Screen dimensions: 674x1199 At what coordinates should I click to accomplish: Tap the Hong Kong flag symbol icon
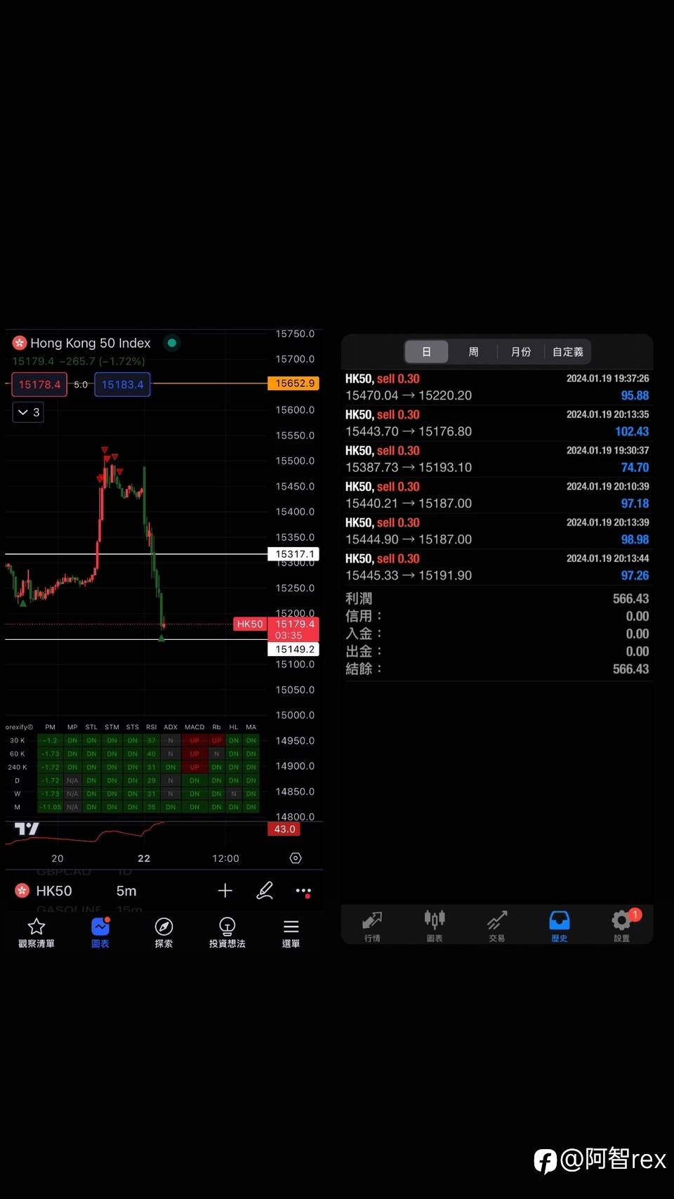20,343
